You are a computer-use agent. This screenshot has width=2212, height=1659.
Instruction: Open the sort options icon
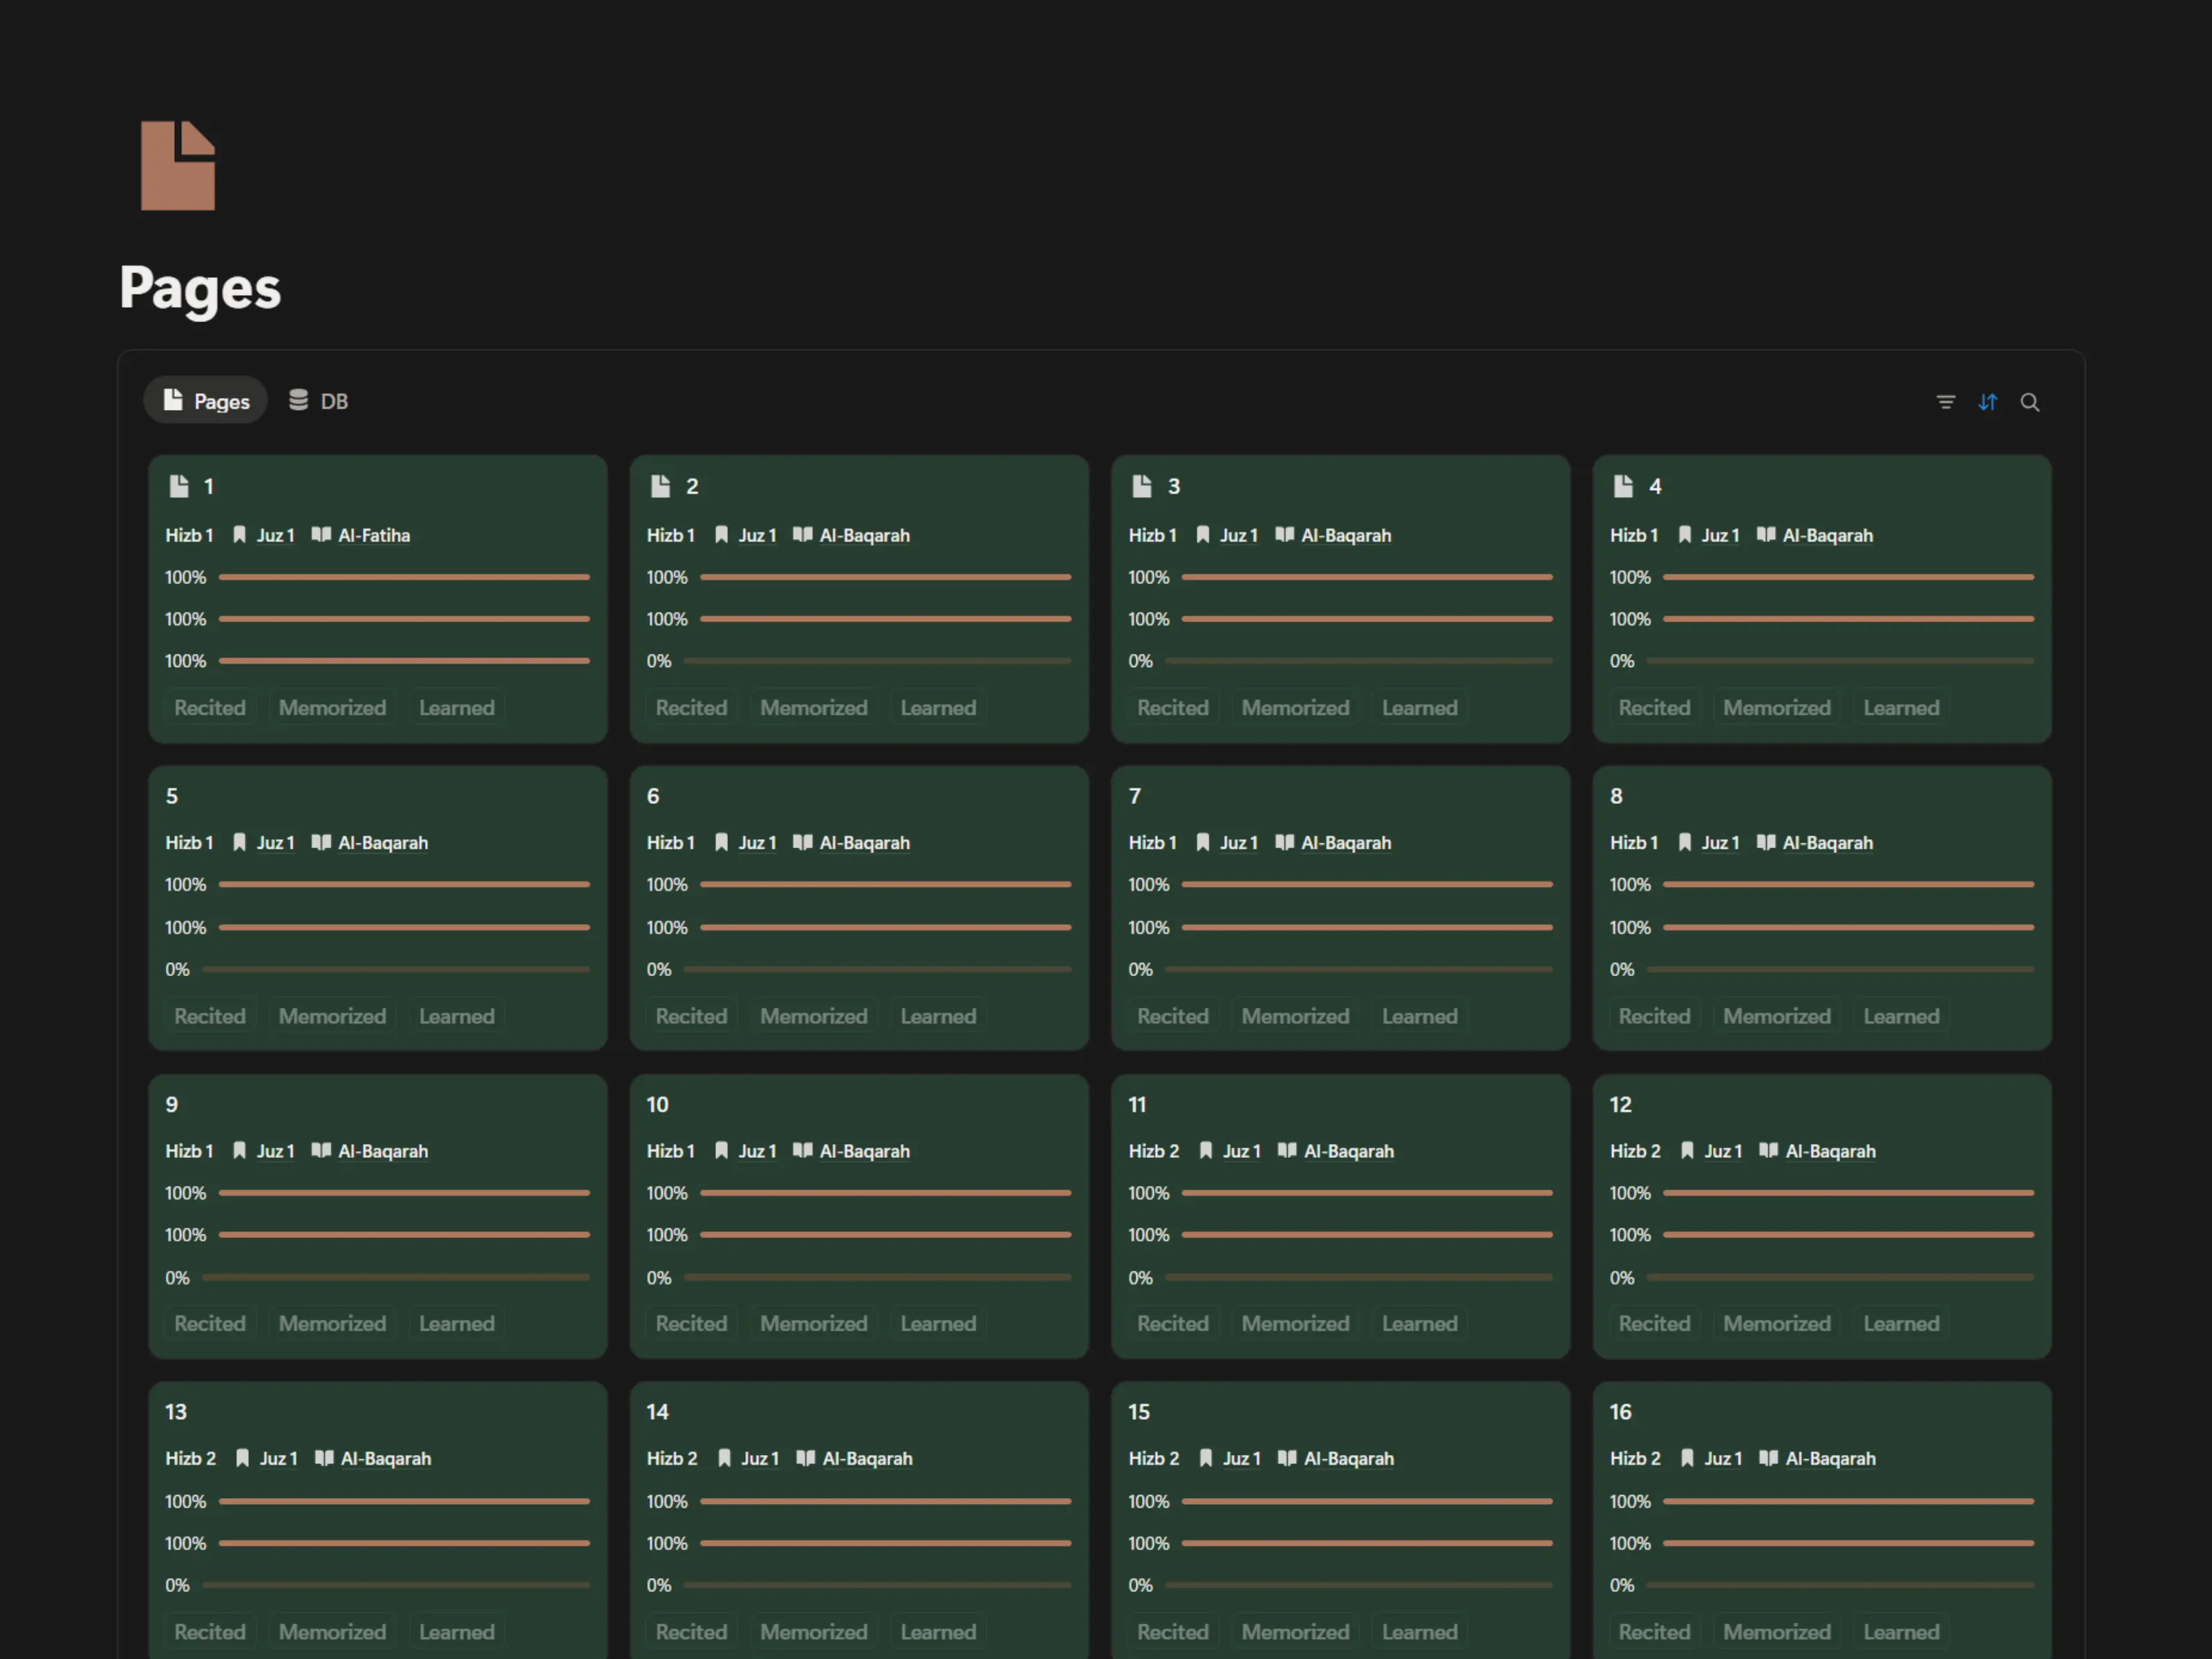click(1987, 402)
